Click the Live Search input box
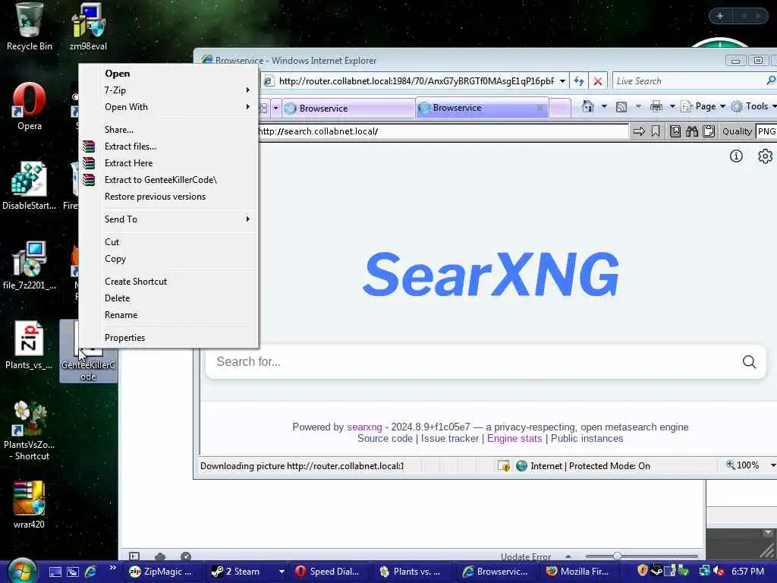 click(689, 80)
